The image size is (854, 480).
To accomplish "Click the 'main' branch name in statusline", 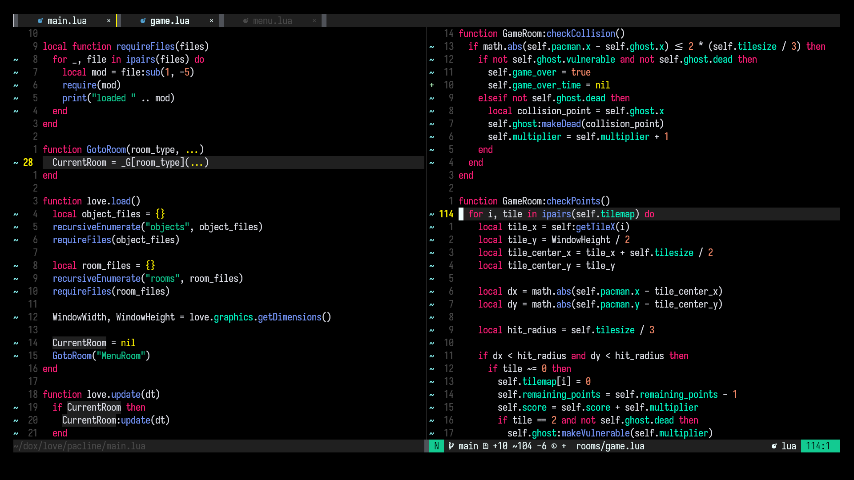I will click(x=468, y=446).
